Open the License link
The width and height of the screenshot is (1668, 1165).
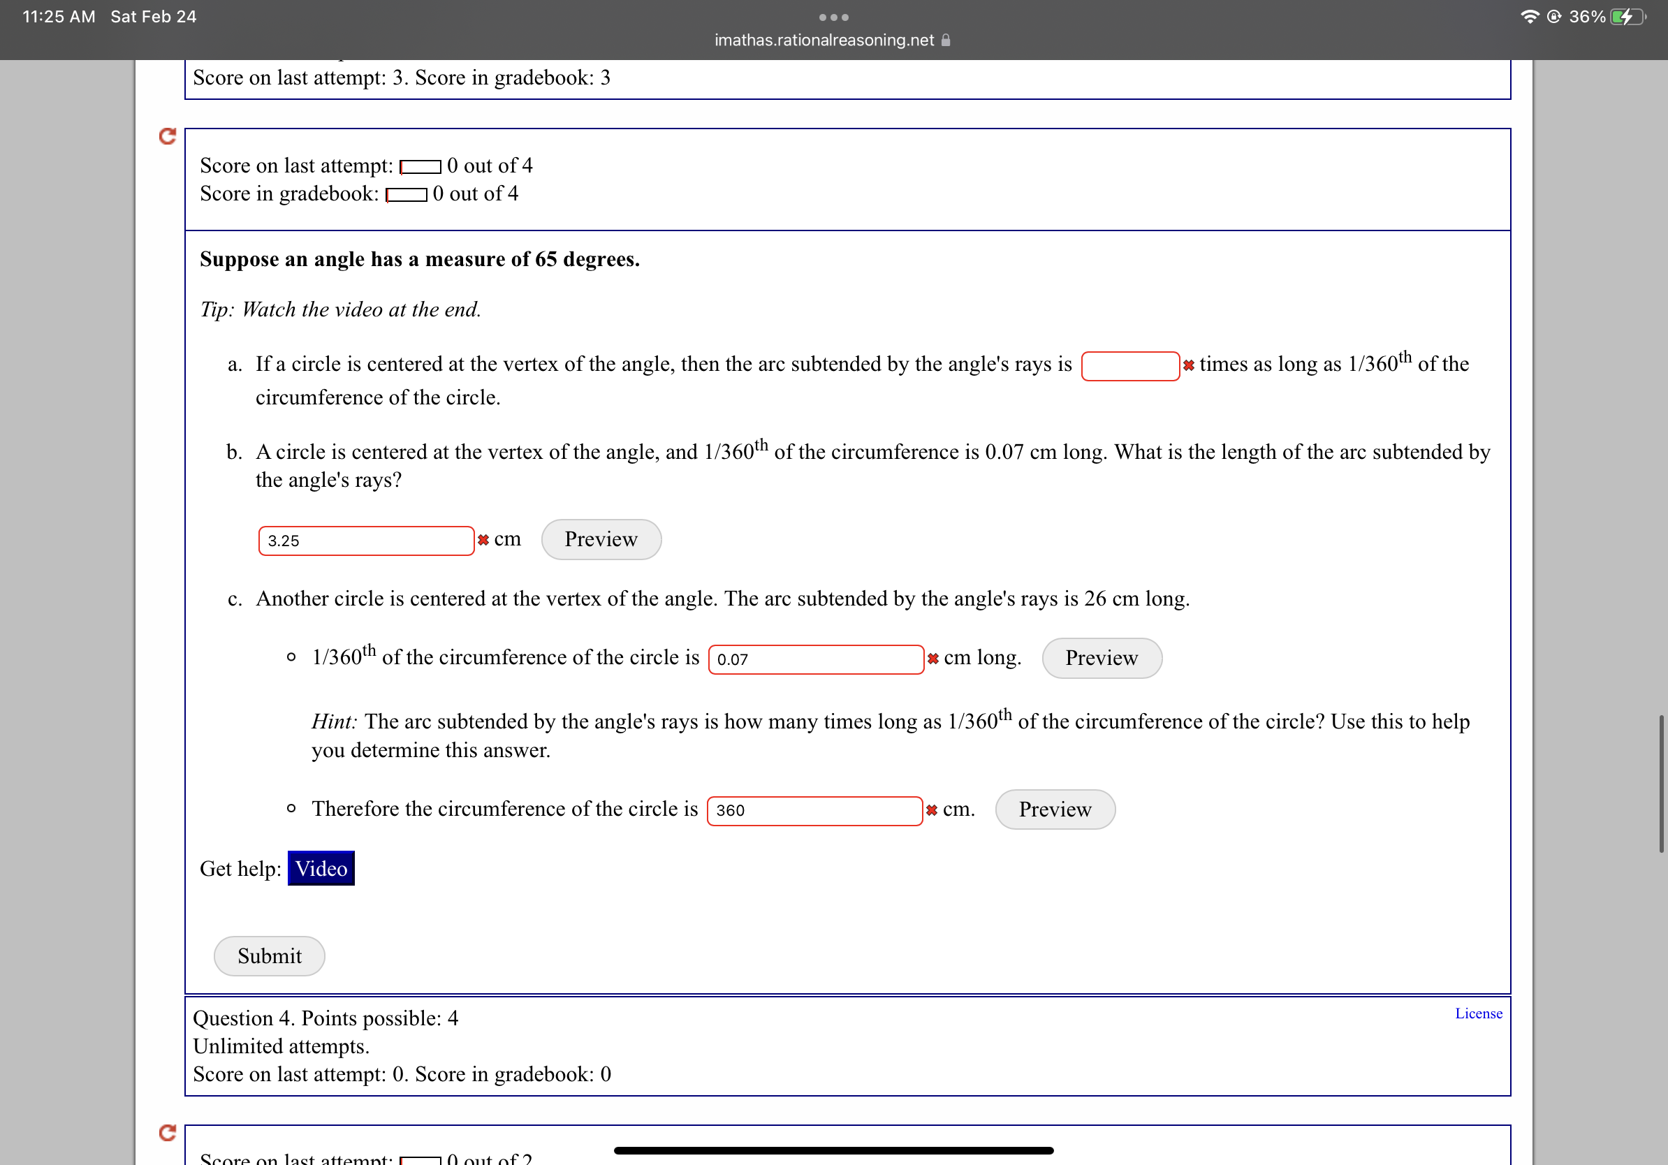[x=1479, y=1013]
